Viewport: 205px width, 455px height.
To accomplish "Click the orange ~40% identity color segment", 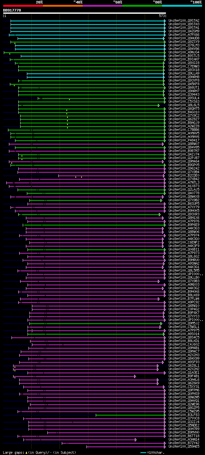I will [x=62, y=5].
